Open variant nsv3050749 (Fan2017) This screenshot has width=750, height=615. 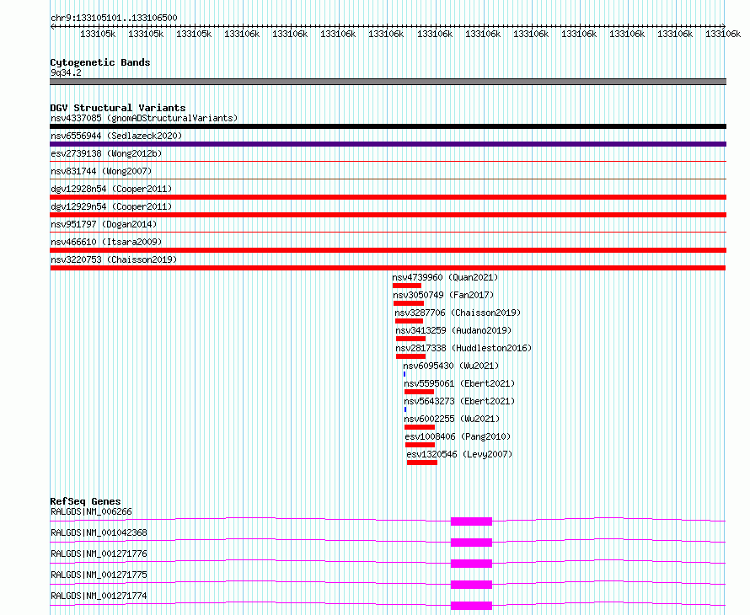click(x=443, y=295)
